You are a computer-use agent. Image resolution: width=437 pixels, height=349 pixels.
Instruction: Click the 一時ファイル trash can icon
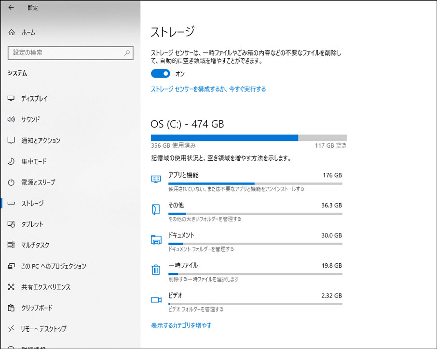click(156, 270)
